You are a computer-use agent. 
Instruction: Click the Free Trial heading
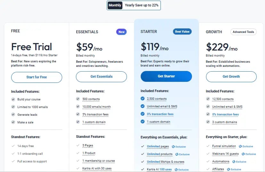tap(31, 47)
